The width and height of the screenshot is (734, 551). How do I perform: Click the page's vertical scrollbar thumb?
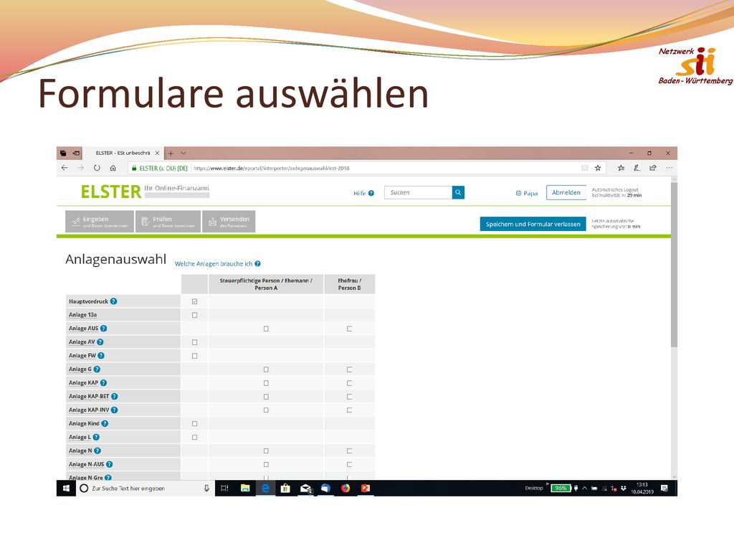point(674,265)
